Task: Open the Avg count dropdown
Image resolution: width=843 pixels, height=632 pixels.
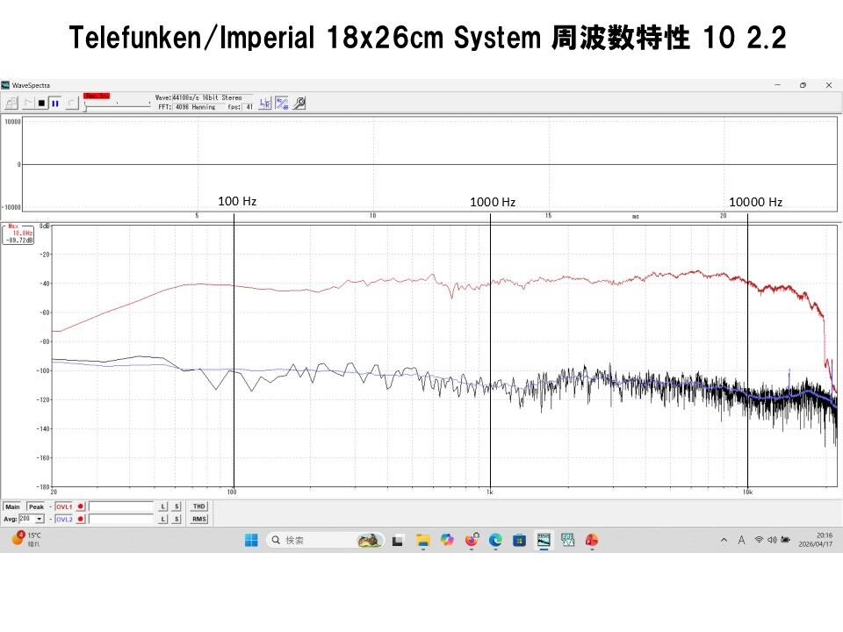Action: (40, 519)
